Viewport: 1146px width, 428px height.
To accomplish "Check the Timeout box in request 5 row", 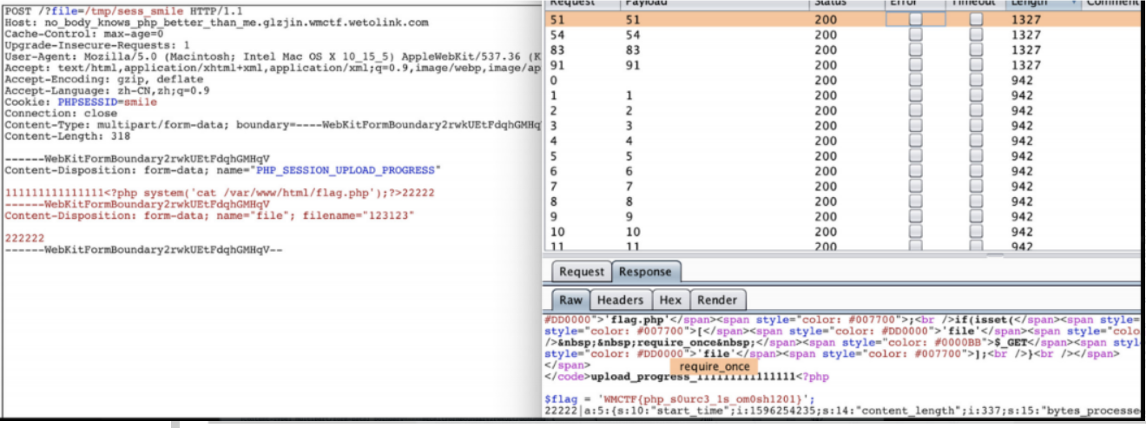I will [x=976, y=156].
